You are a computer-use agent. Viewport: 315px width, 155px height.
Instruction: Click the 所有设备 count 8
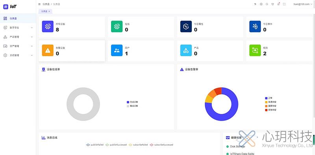pos(57,30)
